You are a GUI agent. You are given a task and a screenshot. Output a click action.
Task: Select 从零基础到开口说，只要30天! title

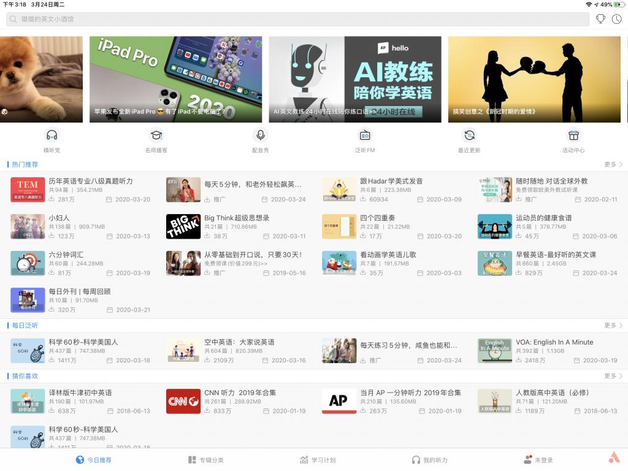[x=253, y=255]
